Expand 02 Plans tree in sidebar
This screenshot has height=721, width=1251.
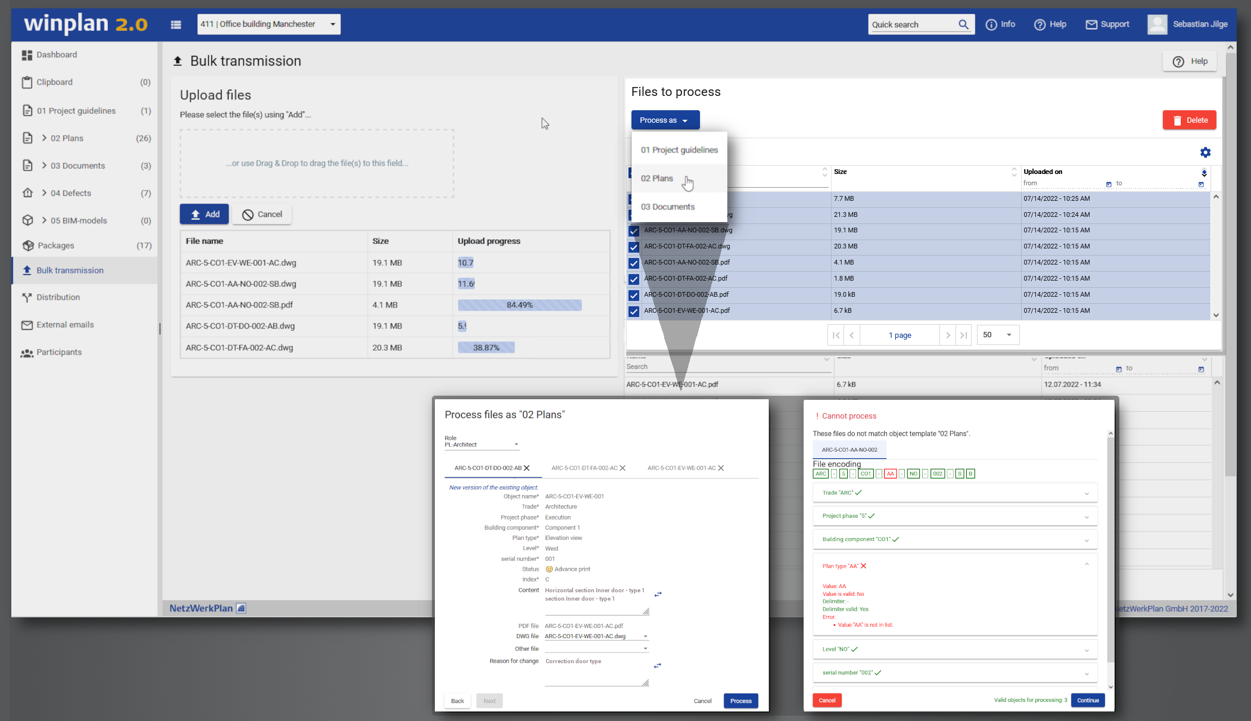pos(44,138)
